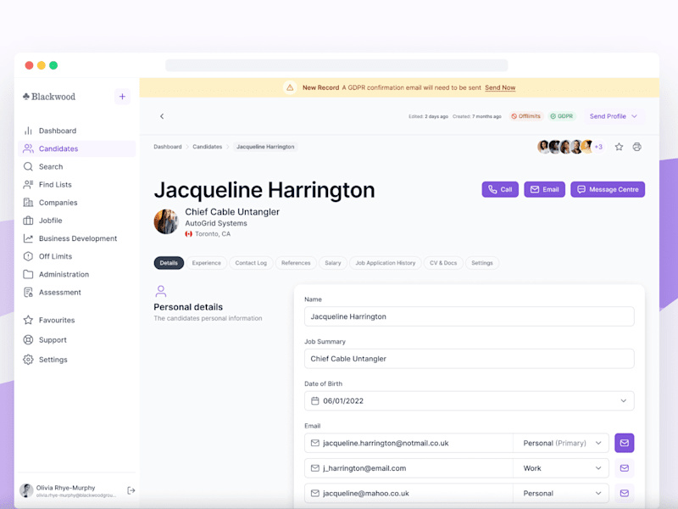Click the jacqueline@mahoo.co.uk email field
This screenshot has width=678, height=509.
point(408,494)
